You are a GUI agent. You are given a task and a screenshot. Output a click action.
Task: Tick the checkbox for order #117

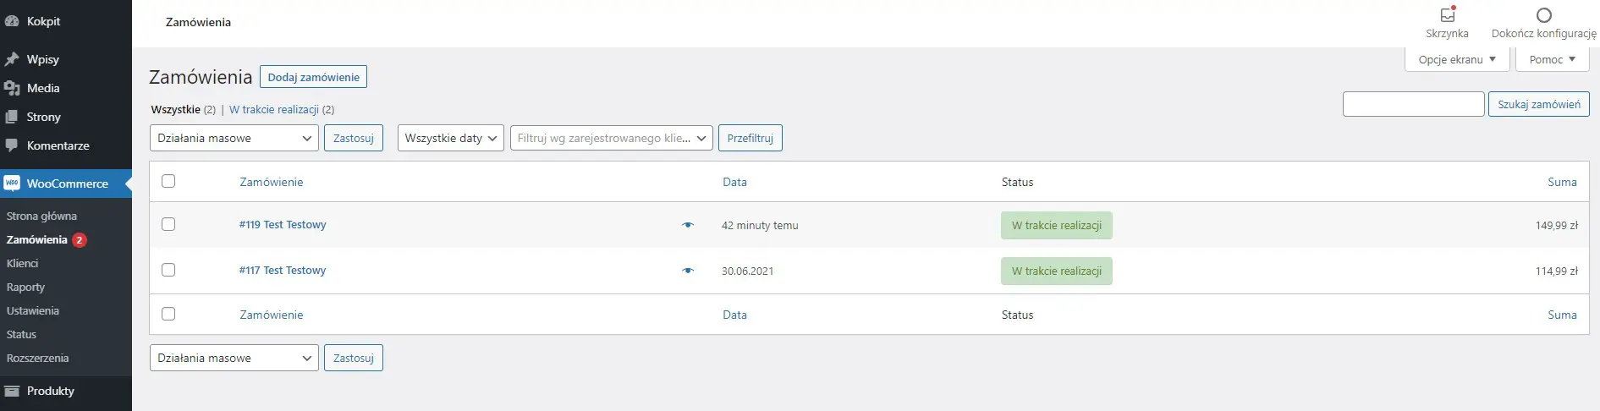pos(168,270)
